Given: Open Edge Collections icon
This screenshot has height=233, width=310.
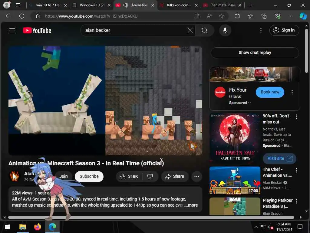Looking at the screenshot, I should point(264,16).
